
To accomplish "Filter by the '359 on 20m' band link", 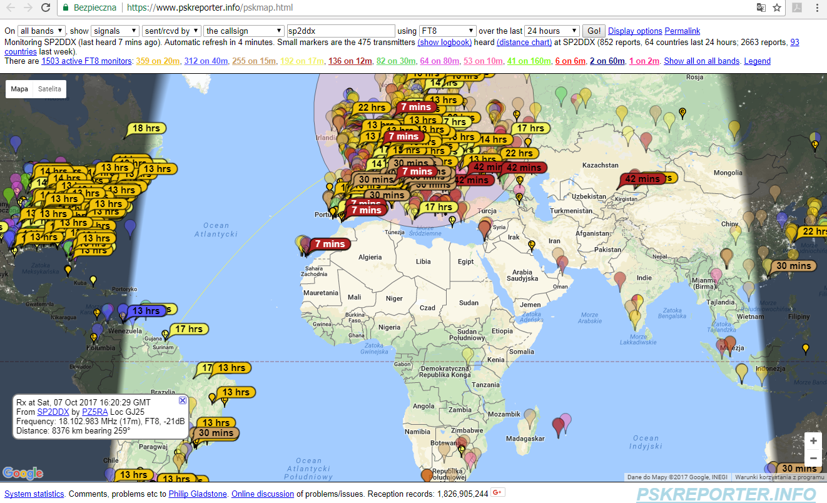I will tap(158, 61).
